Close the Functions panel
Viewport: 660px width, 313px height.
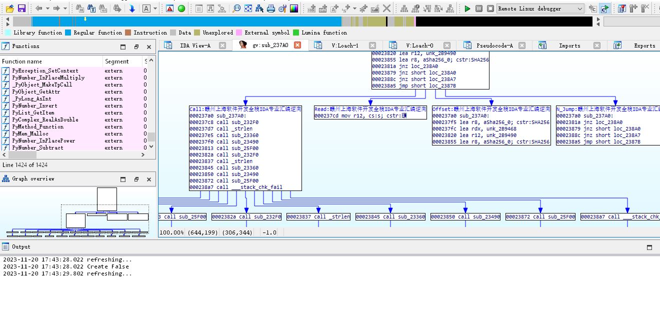coord(149,46)
